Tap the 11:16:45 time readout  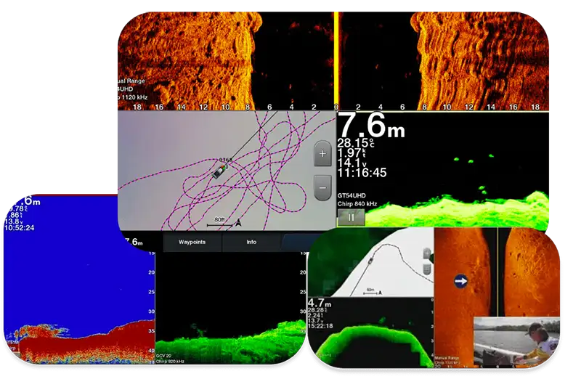coord(362,173)
